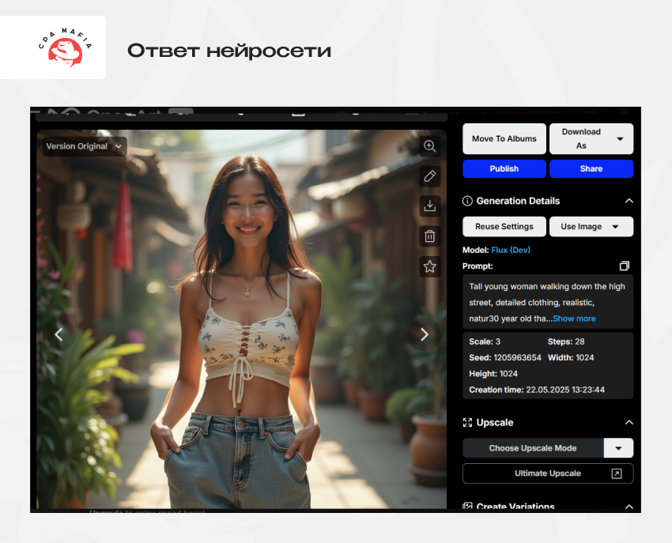Click the Publish button
Image resolution: width=672 pixels, height=543 pixels.
click(504, 168)
